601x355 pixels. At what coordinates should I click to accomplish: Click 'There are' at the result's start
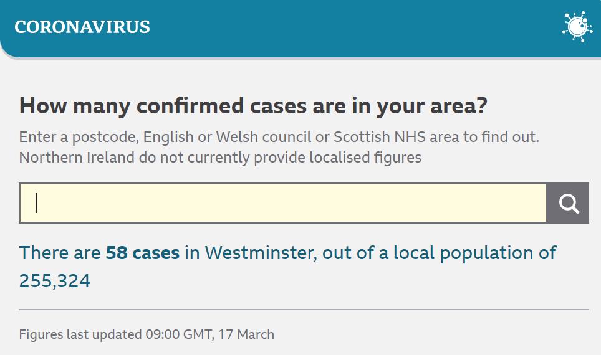[x=59, y=253]
